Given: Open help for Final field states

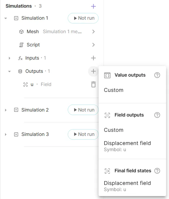Looking at the screenshot, I should (157, 171).
